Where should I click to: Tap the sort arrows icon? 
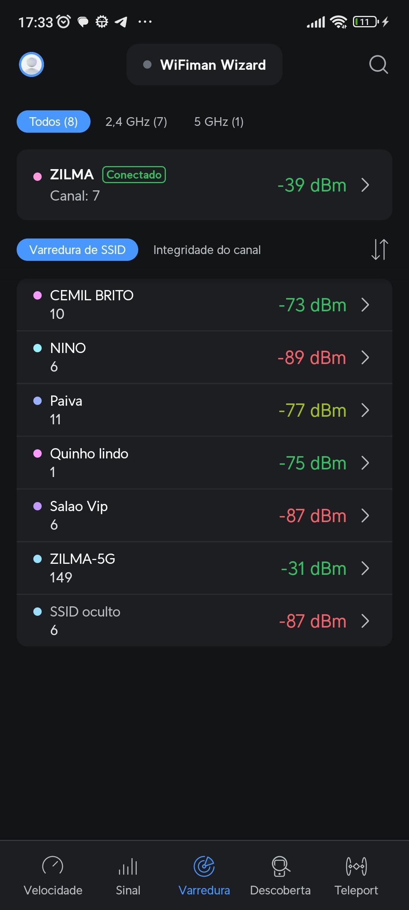click(x=379, y=249)
